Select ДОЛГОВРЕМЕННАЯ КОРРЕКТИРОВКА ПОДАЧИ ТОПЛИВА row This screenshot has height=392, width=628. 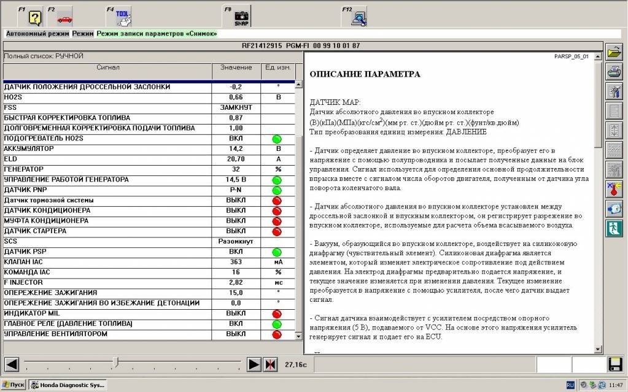tap(149, 128)
